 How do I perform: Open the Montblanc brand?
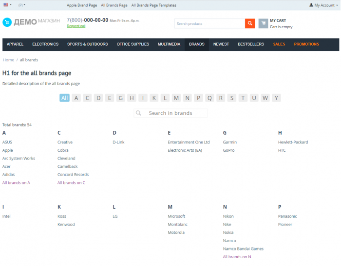coord(178,225)
